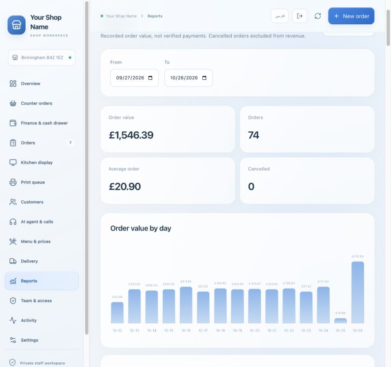391x367 pixels.
Task: Select the Activity pulse icon
Action: point(13,320)
